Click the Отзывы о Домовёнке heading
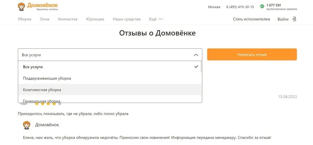This screenshot has height=145, width=313. point(157,33)
